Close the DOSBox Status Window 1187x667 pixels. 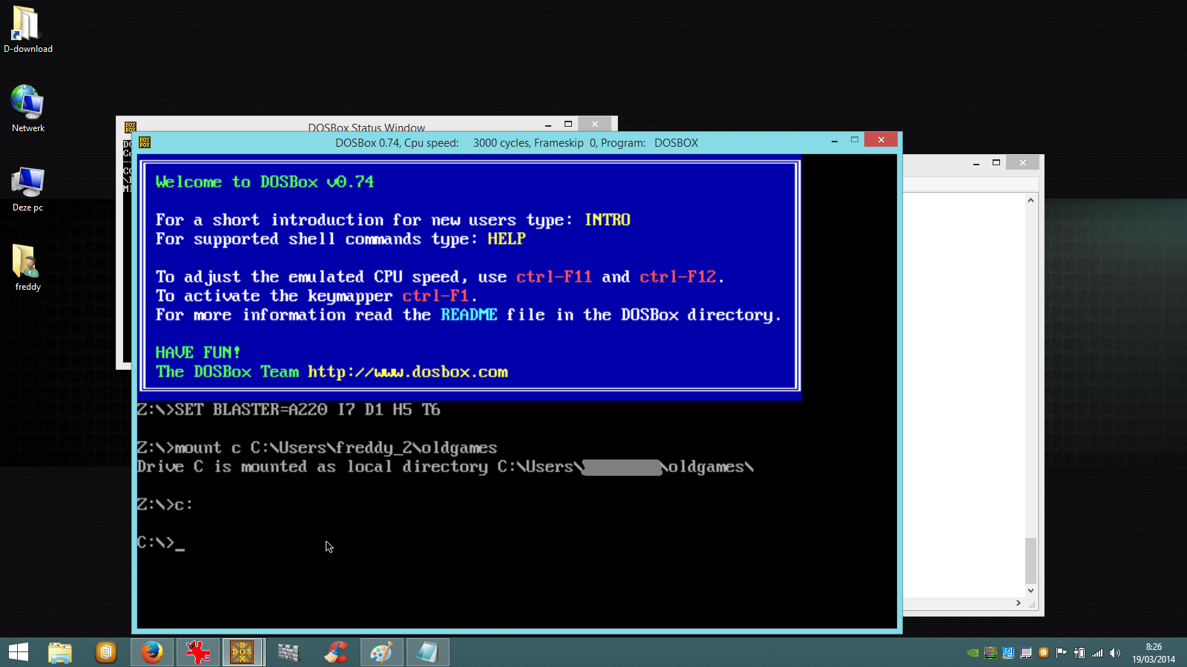point(595,125)
